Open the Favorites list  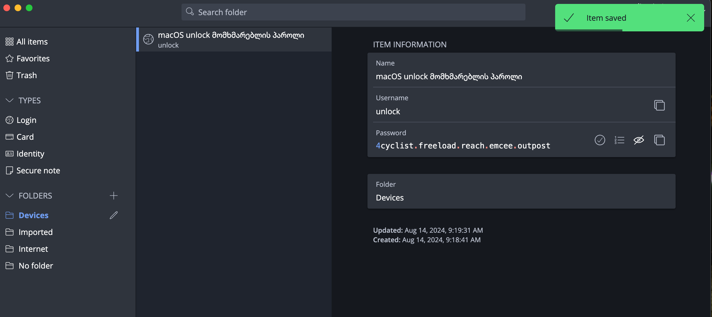(33, 58)
